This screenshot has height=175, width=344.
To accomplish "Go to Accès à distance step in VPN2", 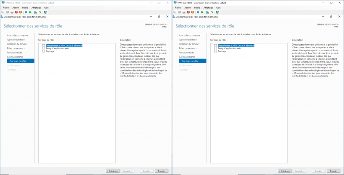I will coord(15,57).
